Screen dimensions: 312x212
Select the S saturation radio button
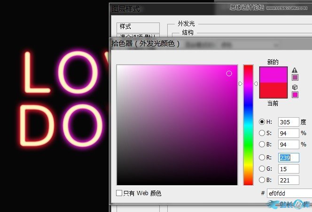pyautogui.click(x=262, y=133)
